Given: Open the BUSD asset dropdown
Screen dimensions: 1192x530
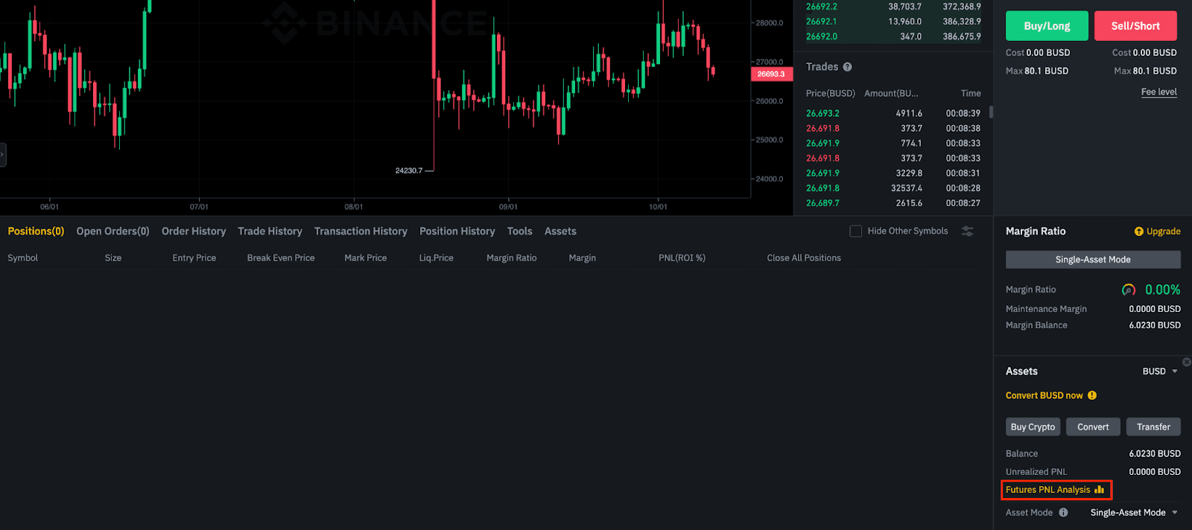Looking at the screenshot, I should coord(1160,371).
